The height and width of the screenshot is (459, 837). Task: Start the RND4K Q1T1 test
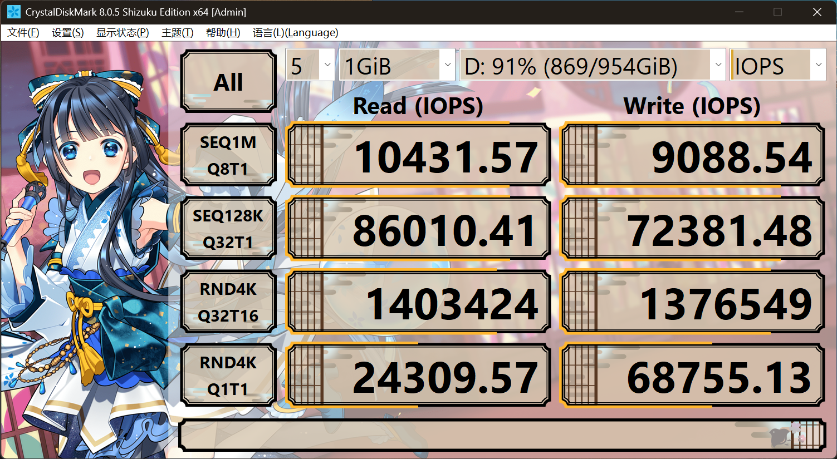point(228,376)
